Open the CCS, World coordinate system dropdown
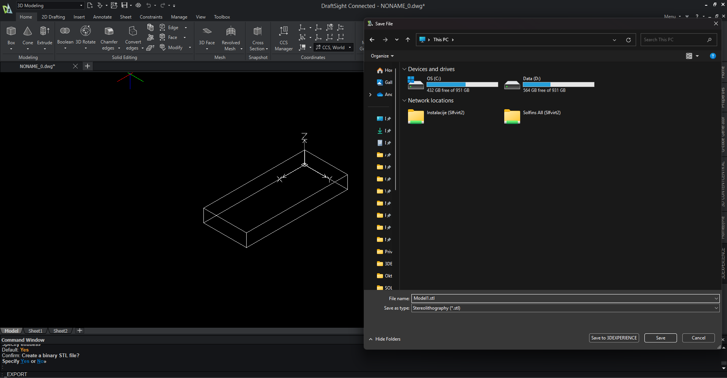Screen dimensions: 727x378 [349, 47]
